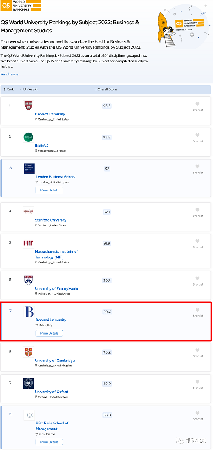Click More Details under HEC Paris
This screenshot has height=450, width=213.
click(x=49, y=442)
